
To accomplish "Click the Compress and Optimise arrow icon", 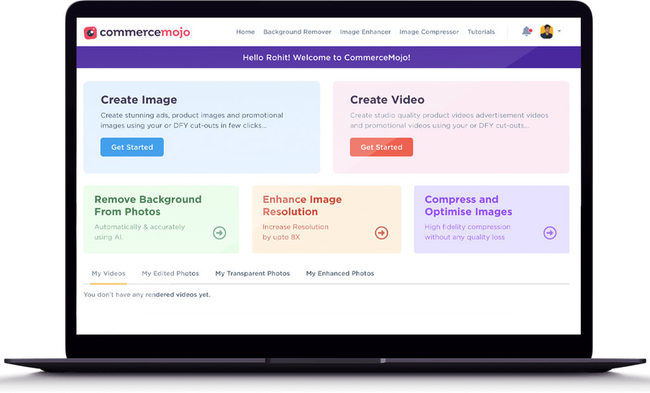I will (x=550, y=233).
